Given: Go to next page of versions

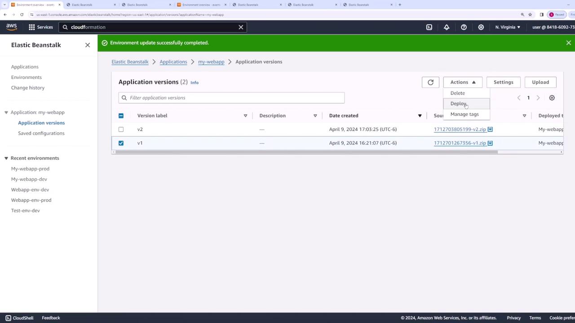Looking at the screenshot, I should [x=538, y=98].
